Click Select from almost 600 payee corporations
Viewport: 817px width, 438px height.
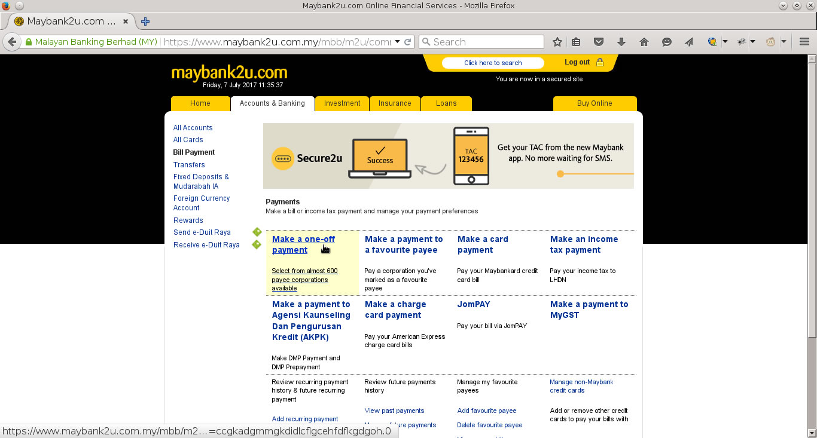(304, 280)
